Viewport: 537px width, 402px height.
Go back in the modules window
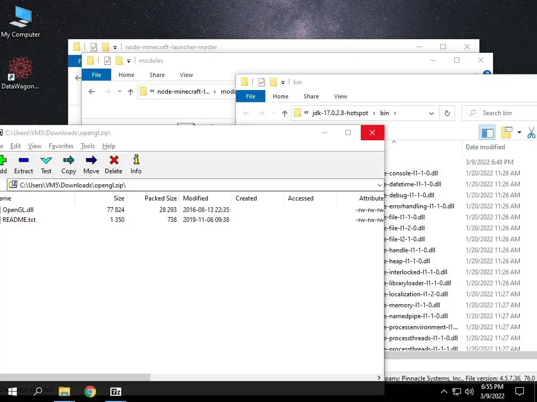click(91, 92)
